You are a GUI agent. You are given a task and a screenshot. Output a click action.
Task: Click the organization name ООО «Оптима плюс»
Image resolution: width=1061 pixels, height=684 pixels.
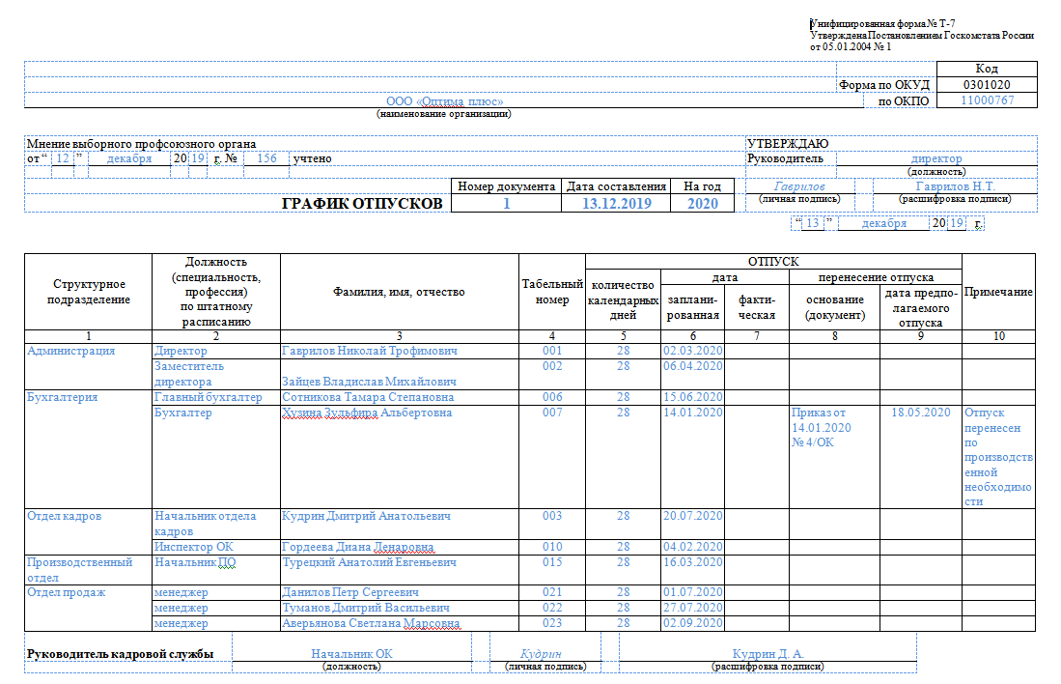pyautogui.click(x=444, y=100)
